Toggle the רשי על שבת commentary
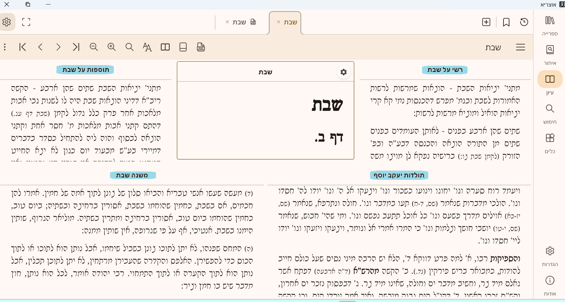 point(444,70)
